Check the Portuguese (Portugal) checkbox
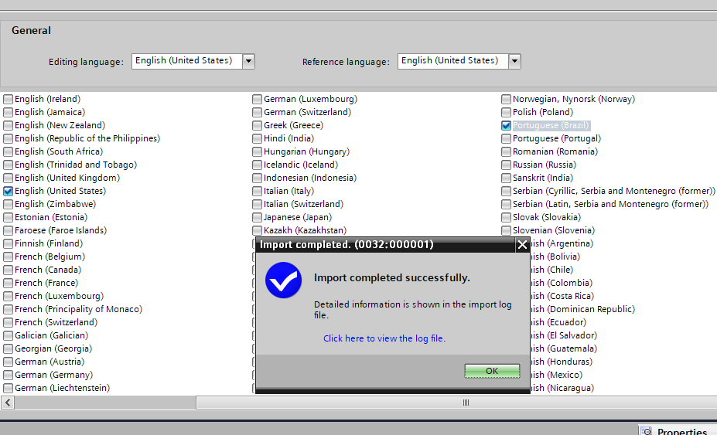This screenshot has width=717, height=435. tap(506, 138)
